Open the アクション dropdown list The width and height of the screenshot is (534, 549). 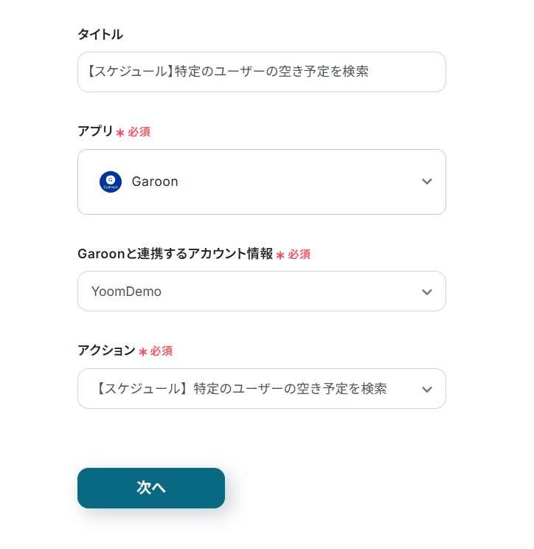(x=261, y=389)
